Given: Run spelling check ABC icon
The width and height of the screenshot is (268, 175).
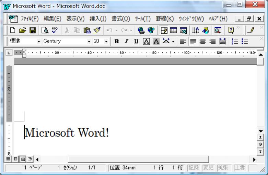Looking at the screenshot, I should tap(55, 31).
